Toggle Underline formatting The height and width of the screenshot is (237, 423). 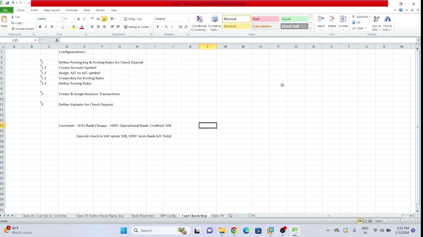point(52,27)
